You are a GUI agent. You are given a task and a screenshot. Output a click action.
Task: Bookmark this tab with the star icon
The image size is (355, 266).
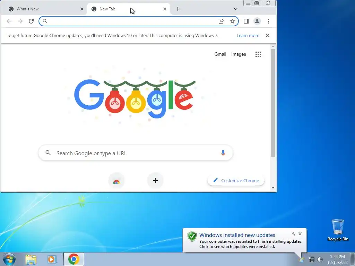[232, 21]
